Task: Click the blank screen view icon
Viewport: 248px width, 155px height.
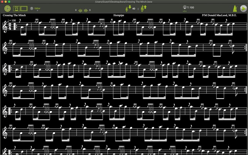Action: click(x=24, y=8)
